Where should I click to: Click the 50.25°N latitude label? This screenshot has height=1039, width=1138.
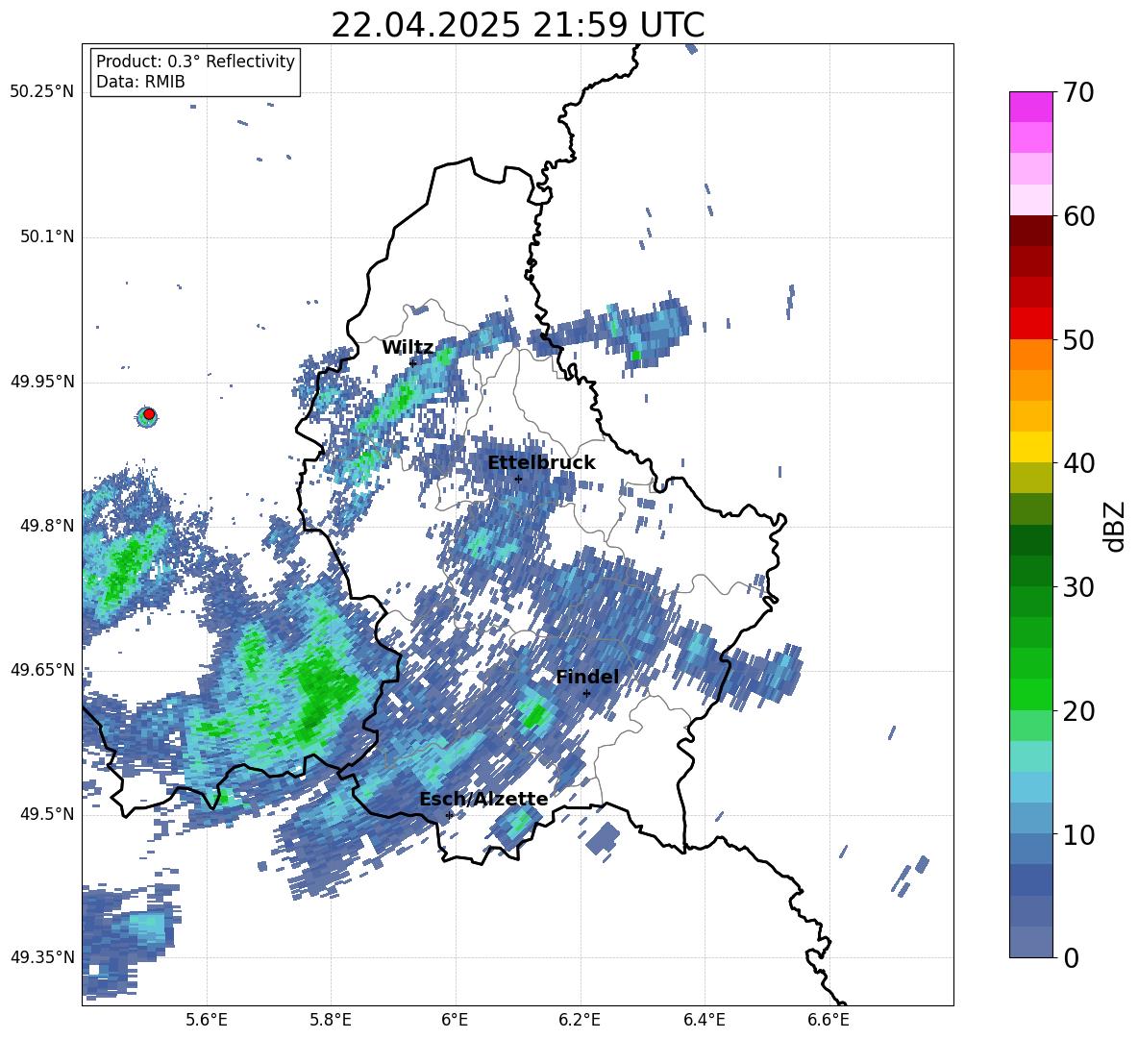coord(41,92)
